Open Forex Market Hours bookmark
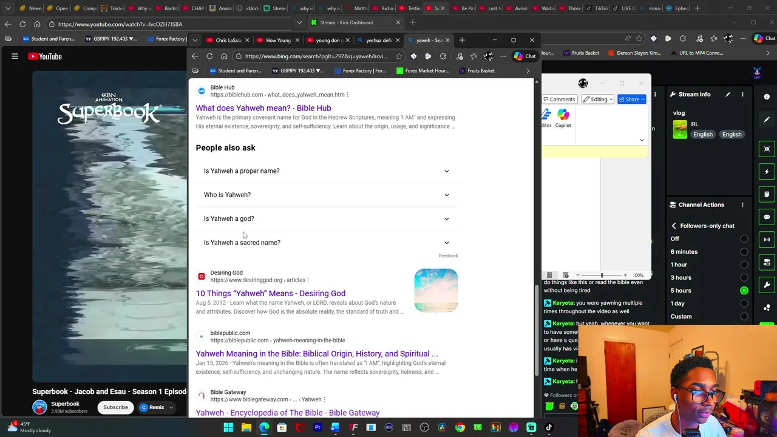This screenshot has width=777, height=437. (422, 70)
